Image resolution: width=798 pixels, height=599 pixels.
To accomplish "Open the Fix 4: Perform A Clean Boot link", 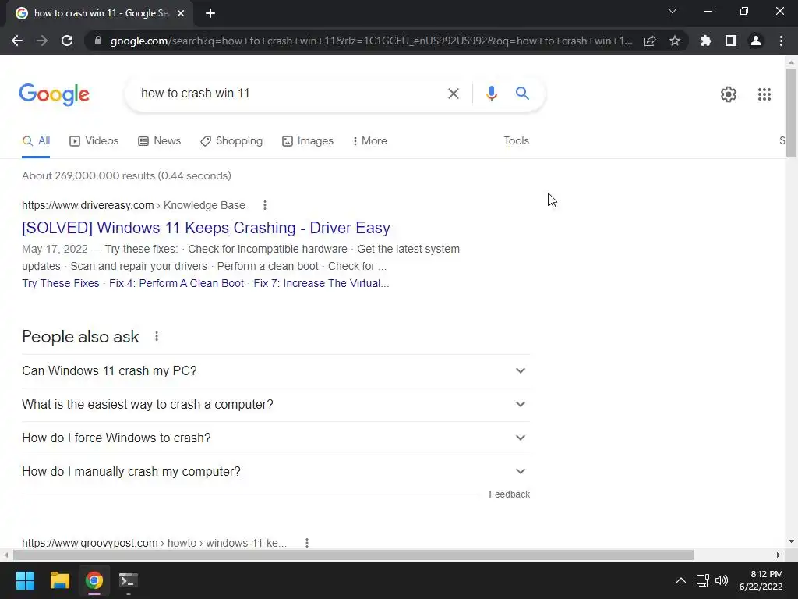I will (177, 283).
